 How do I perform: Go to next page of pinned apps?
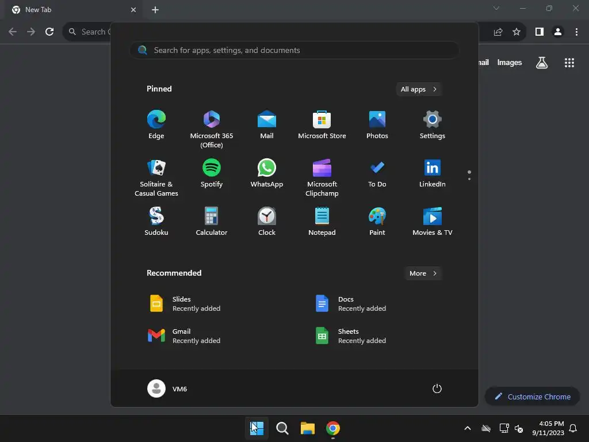point(469,179)
